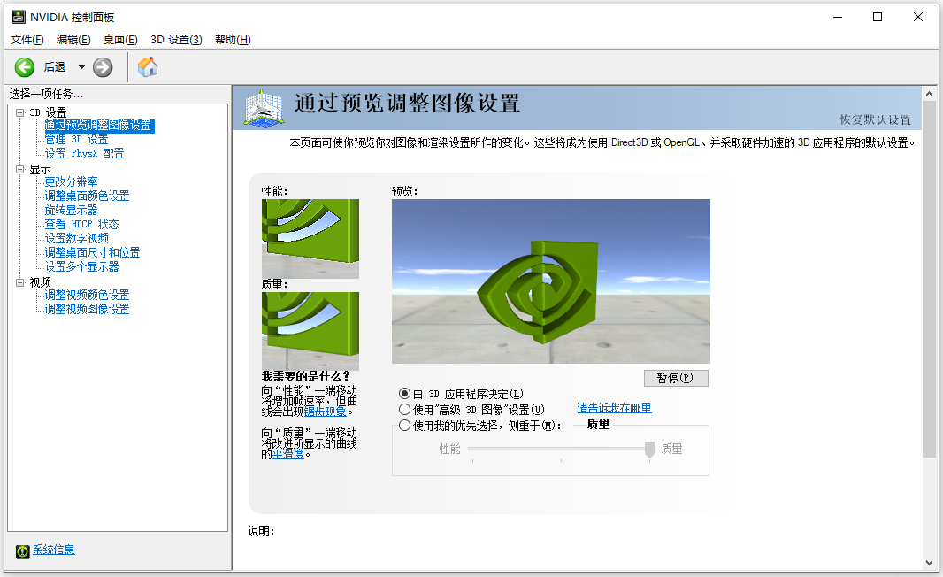
Task: Click the NVIDIA app icon in title bar
Action: (x=19, y=17)
